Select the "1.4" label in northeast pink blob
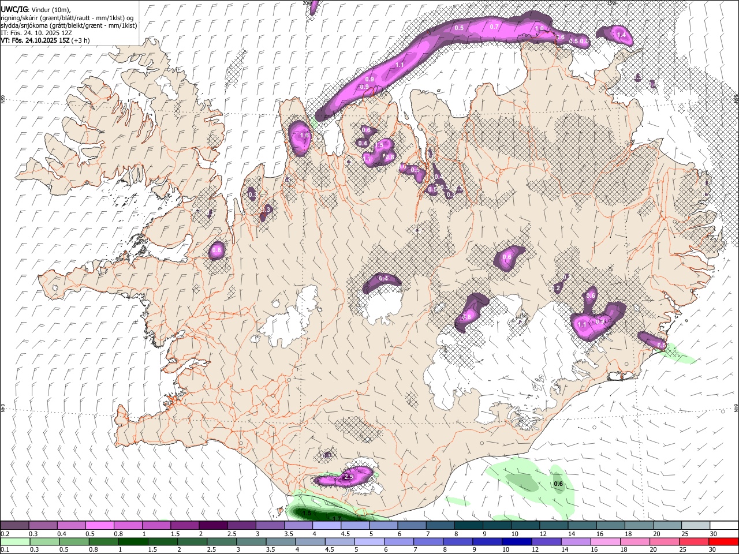This screenshot has width=739, height=554. (621, 35)
